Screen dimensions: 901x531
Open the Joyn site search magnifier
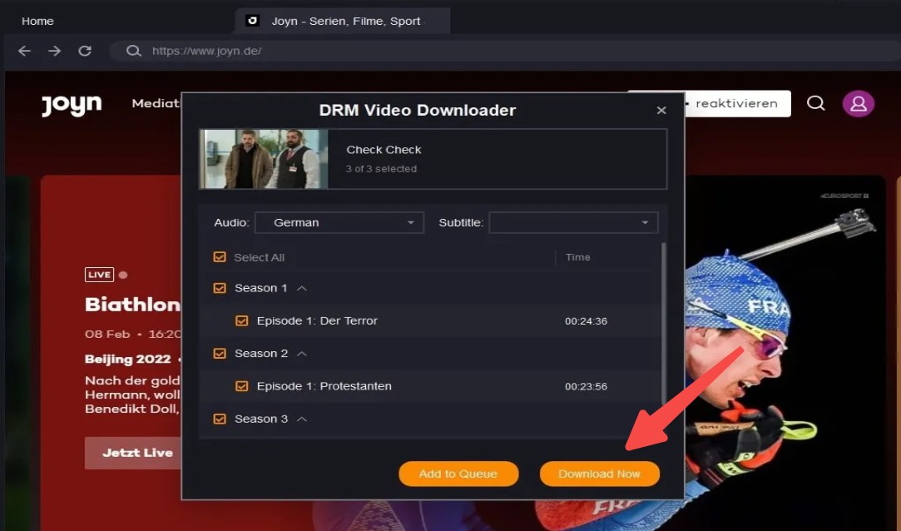pyautogui.click(x=815, y=103)
